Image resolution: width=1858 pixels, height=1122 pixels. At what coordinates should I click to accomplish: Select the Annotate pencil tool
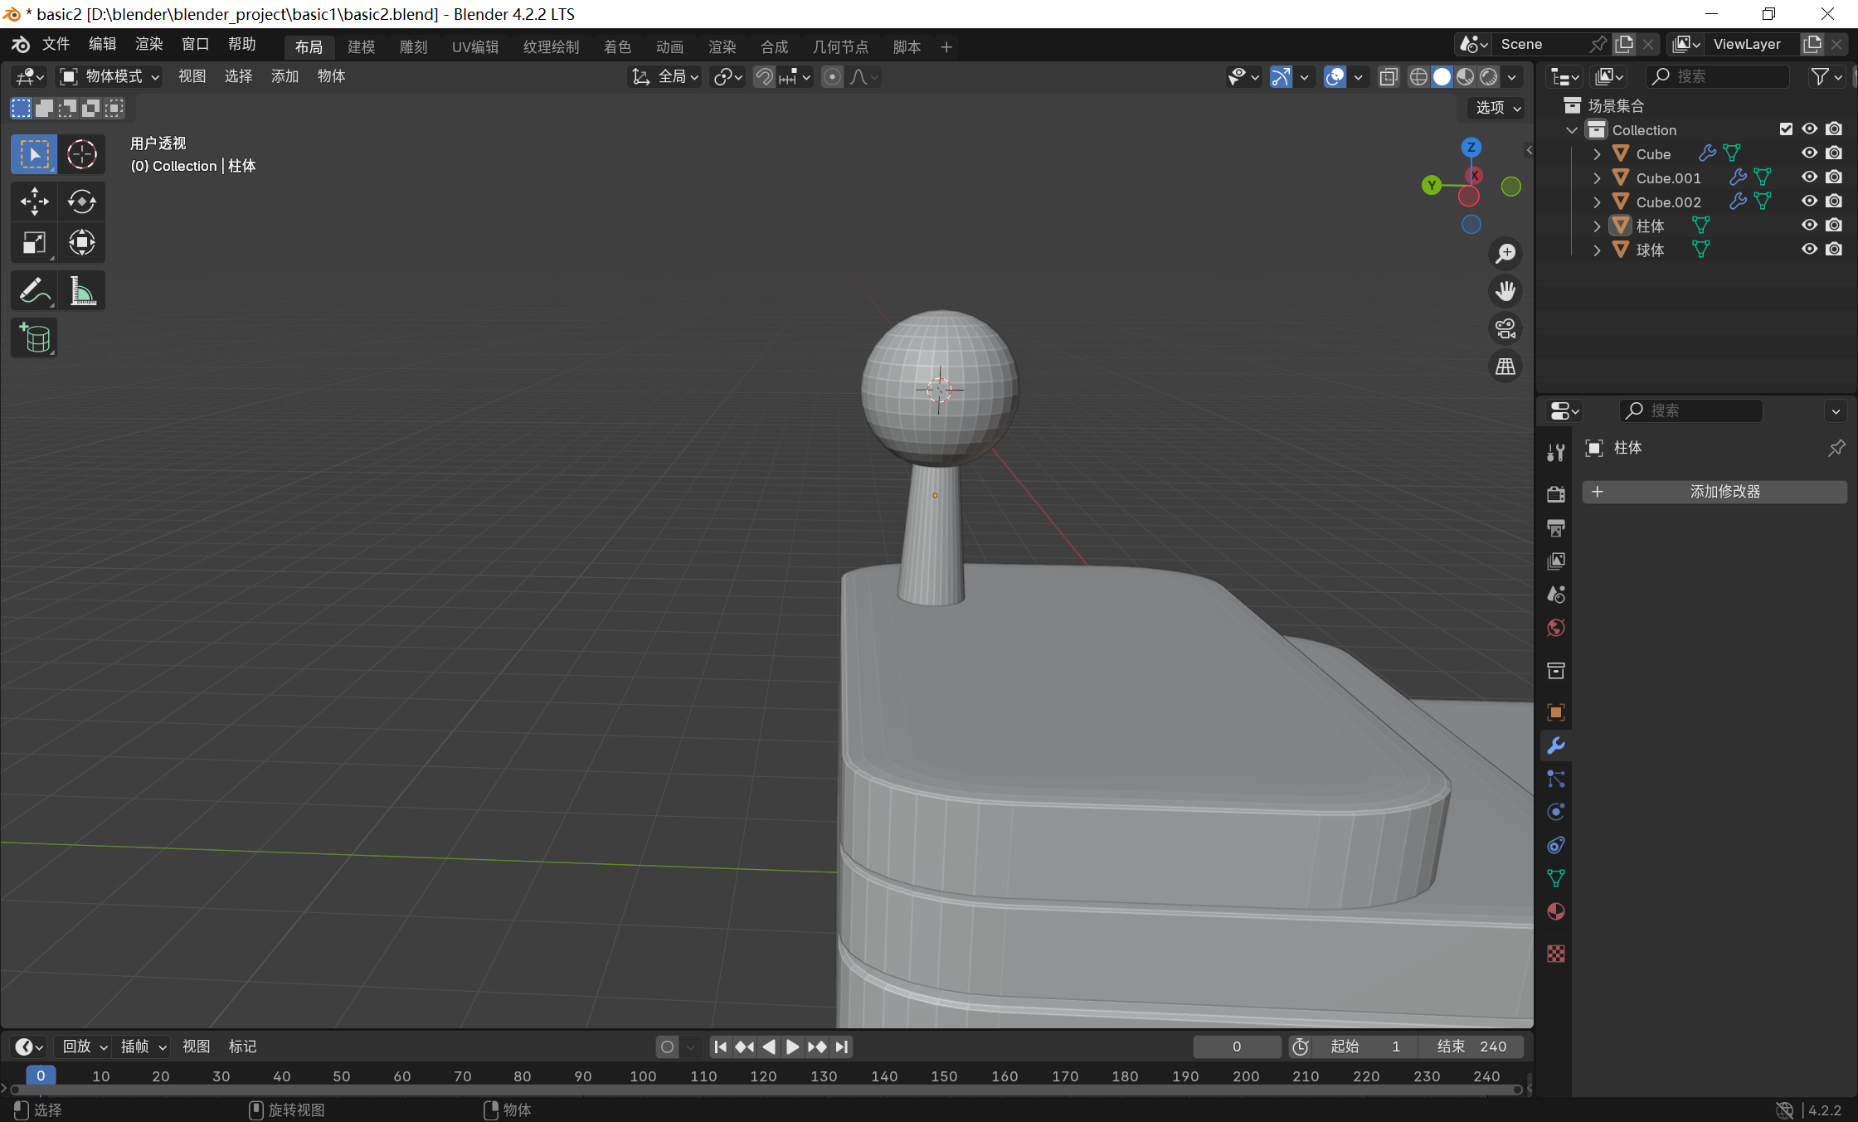pos(34,291)
